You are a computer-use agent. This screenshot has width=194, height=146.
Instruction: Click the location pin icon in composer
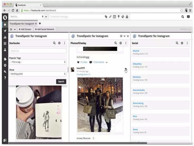(119, 17)
